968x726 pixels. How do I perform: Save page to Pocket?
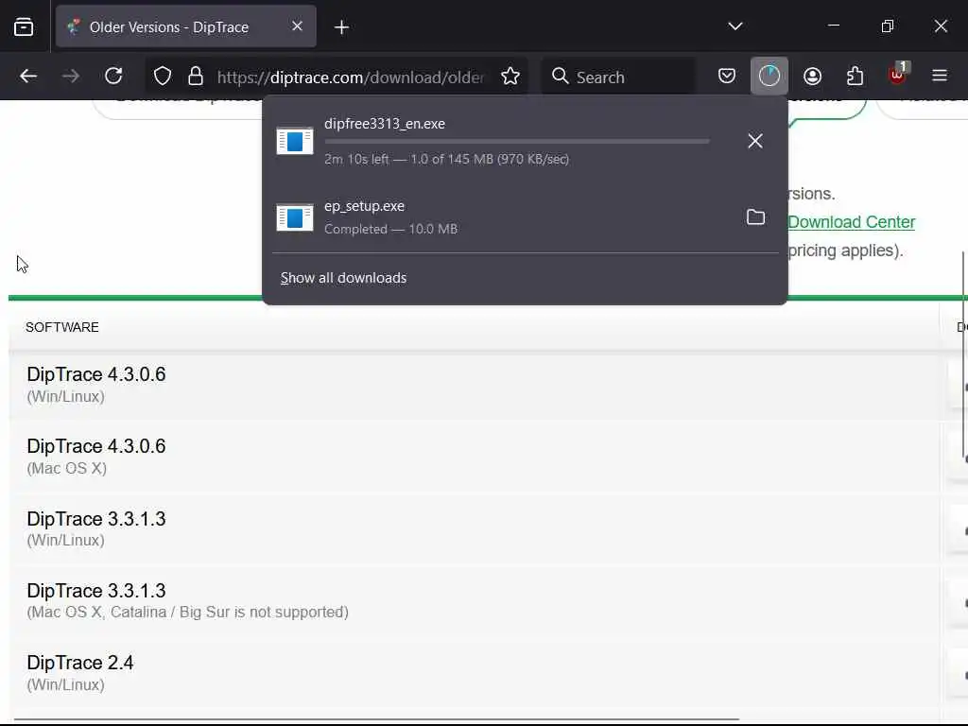click(727, 77)
